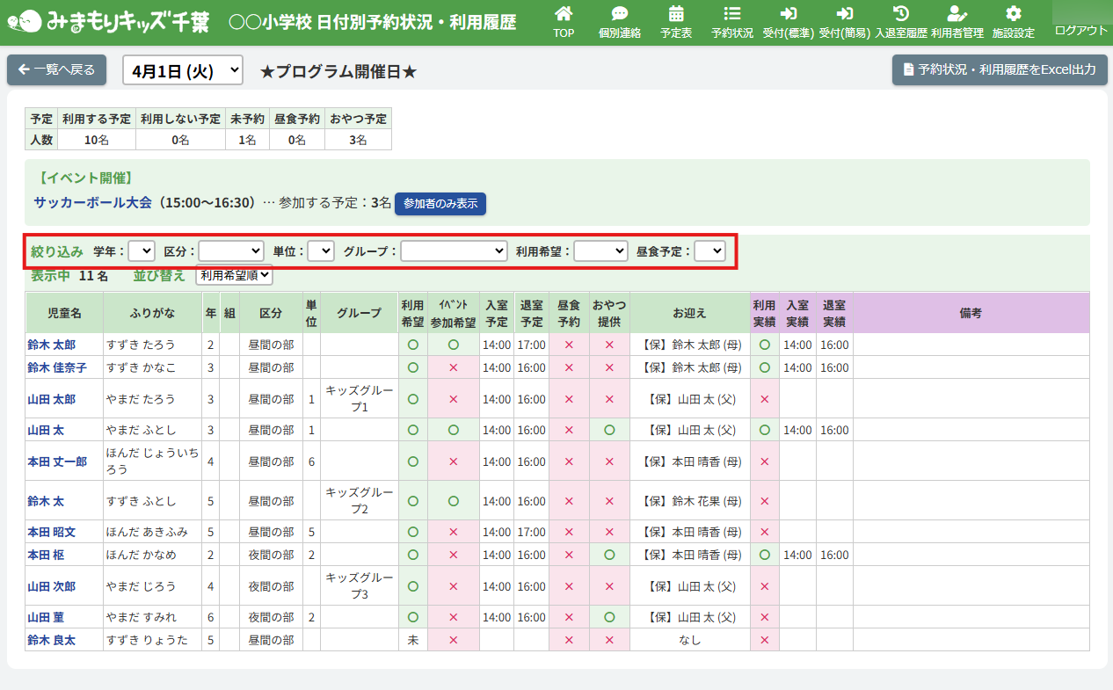Click the 一覧へ戻る back button
Viewport: 1113px width, 690px height.
[57, 69]
